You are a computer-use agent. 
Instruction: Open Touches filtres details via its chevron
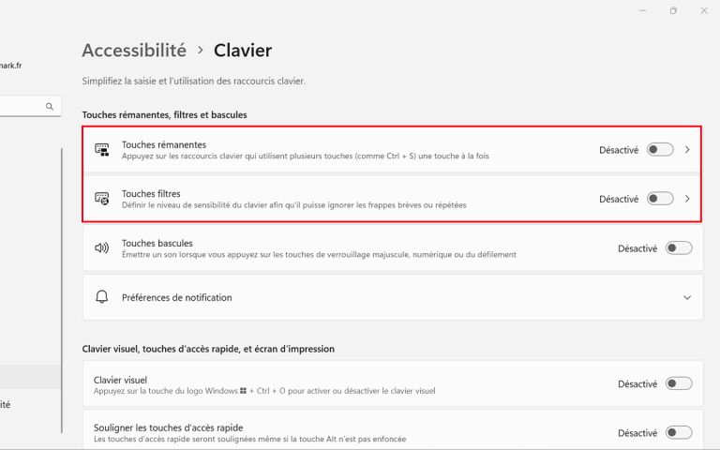click(687, 199)
